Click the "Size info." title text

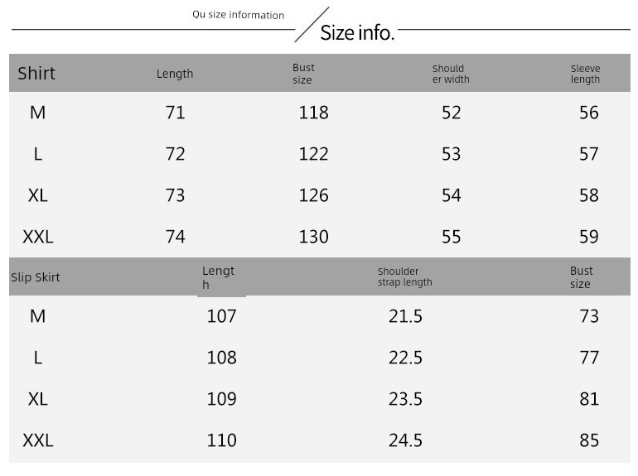pyautogui.click(x=357, y=33)
